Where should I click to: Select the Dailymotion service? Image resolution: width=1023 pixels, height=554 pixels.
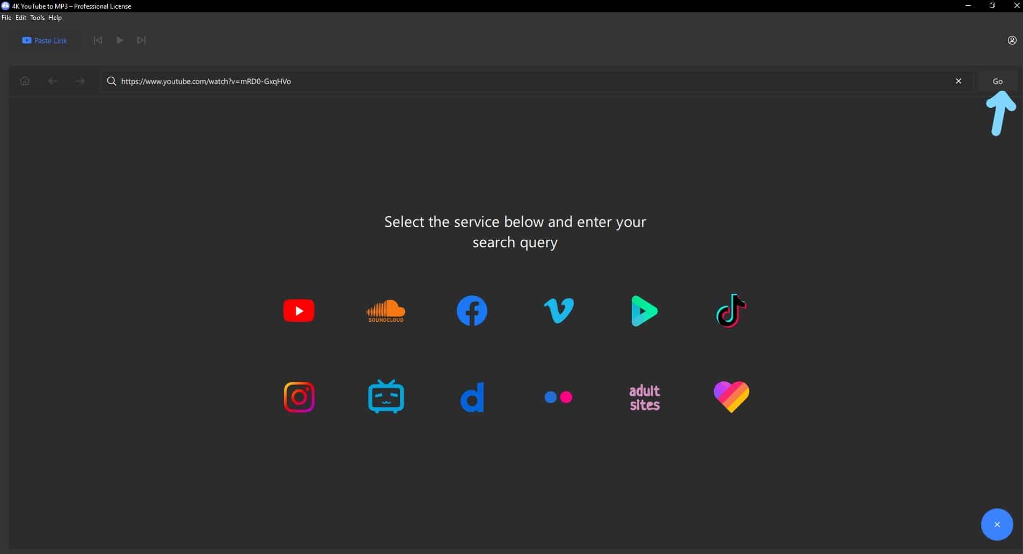click(x=472, y=397)
